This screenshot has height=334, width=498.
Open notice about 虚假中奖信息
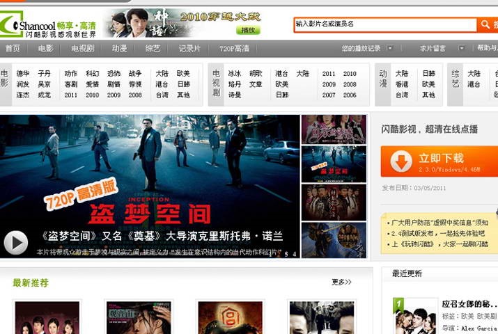(440, 223)
